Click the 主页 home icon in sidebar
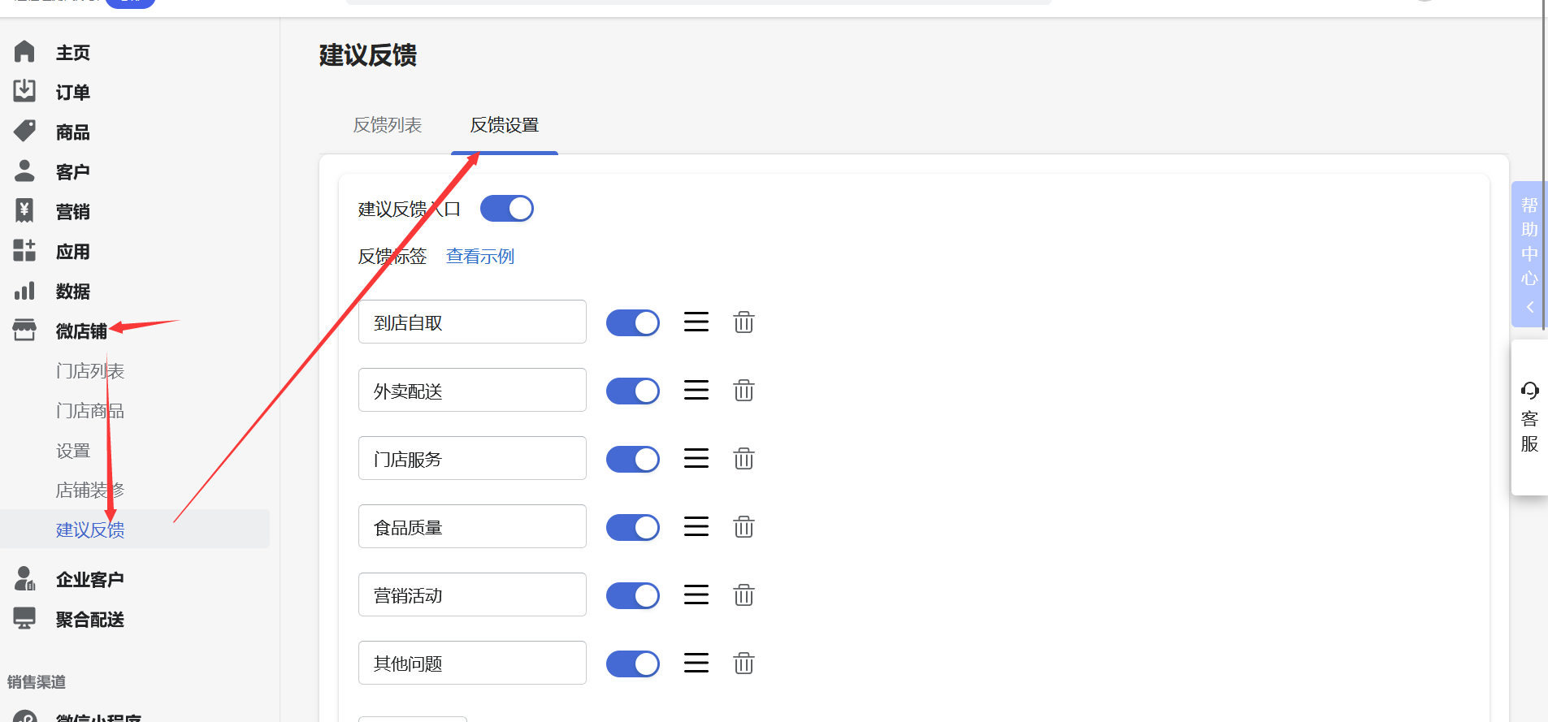Image resolution: width=1548 pixels, height=722 pixels. click(24, 52)
